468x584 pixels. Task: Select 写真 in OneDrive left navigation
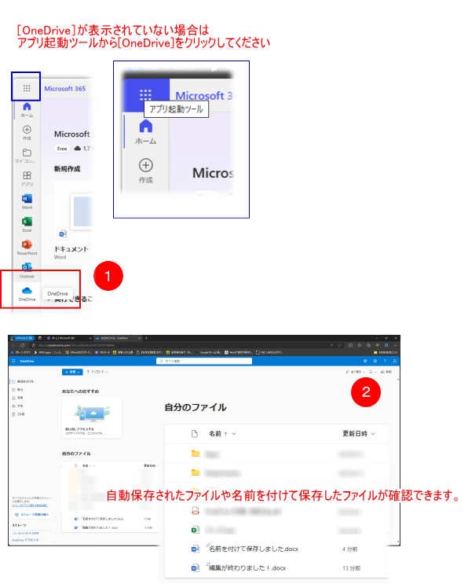click(x=18, y=398)
